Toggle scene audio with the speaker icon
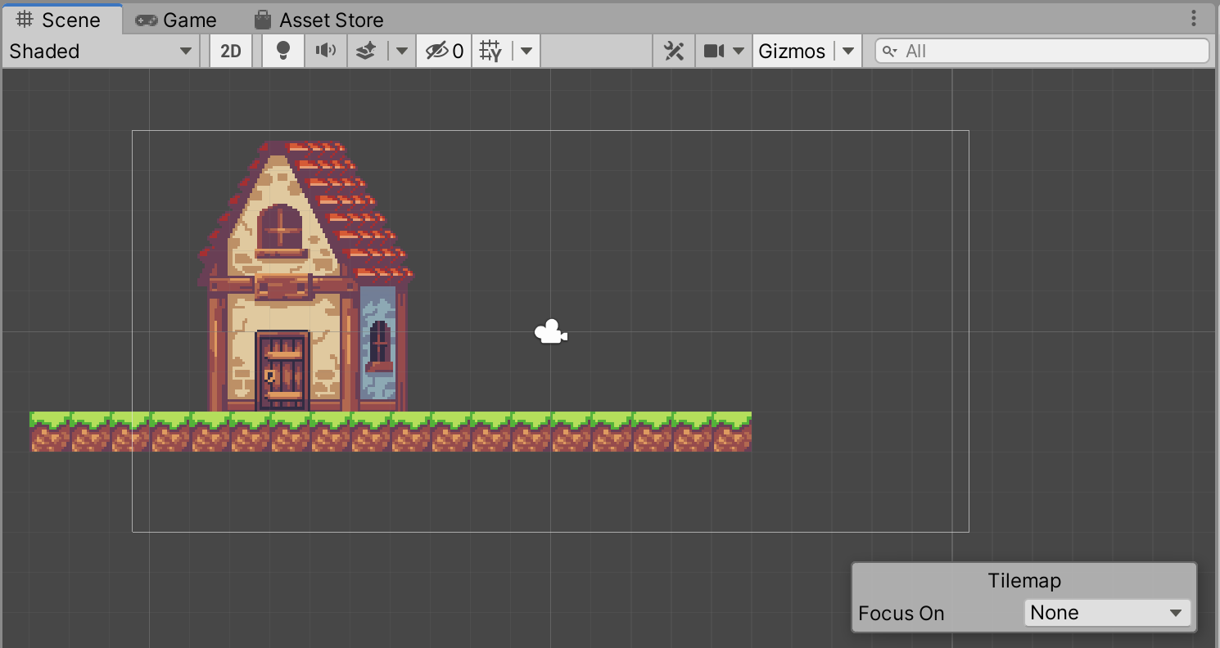Screen dimensions: 1220x648 pos(325,51)
